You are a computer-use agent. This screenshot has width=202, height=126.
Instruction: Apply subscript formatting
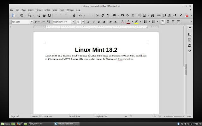(116, 22)
